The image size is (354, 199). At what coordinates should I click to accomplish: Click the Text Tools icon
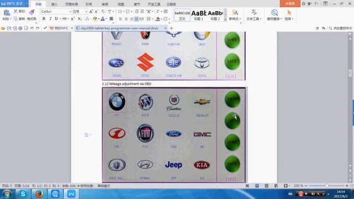point(254,12)
